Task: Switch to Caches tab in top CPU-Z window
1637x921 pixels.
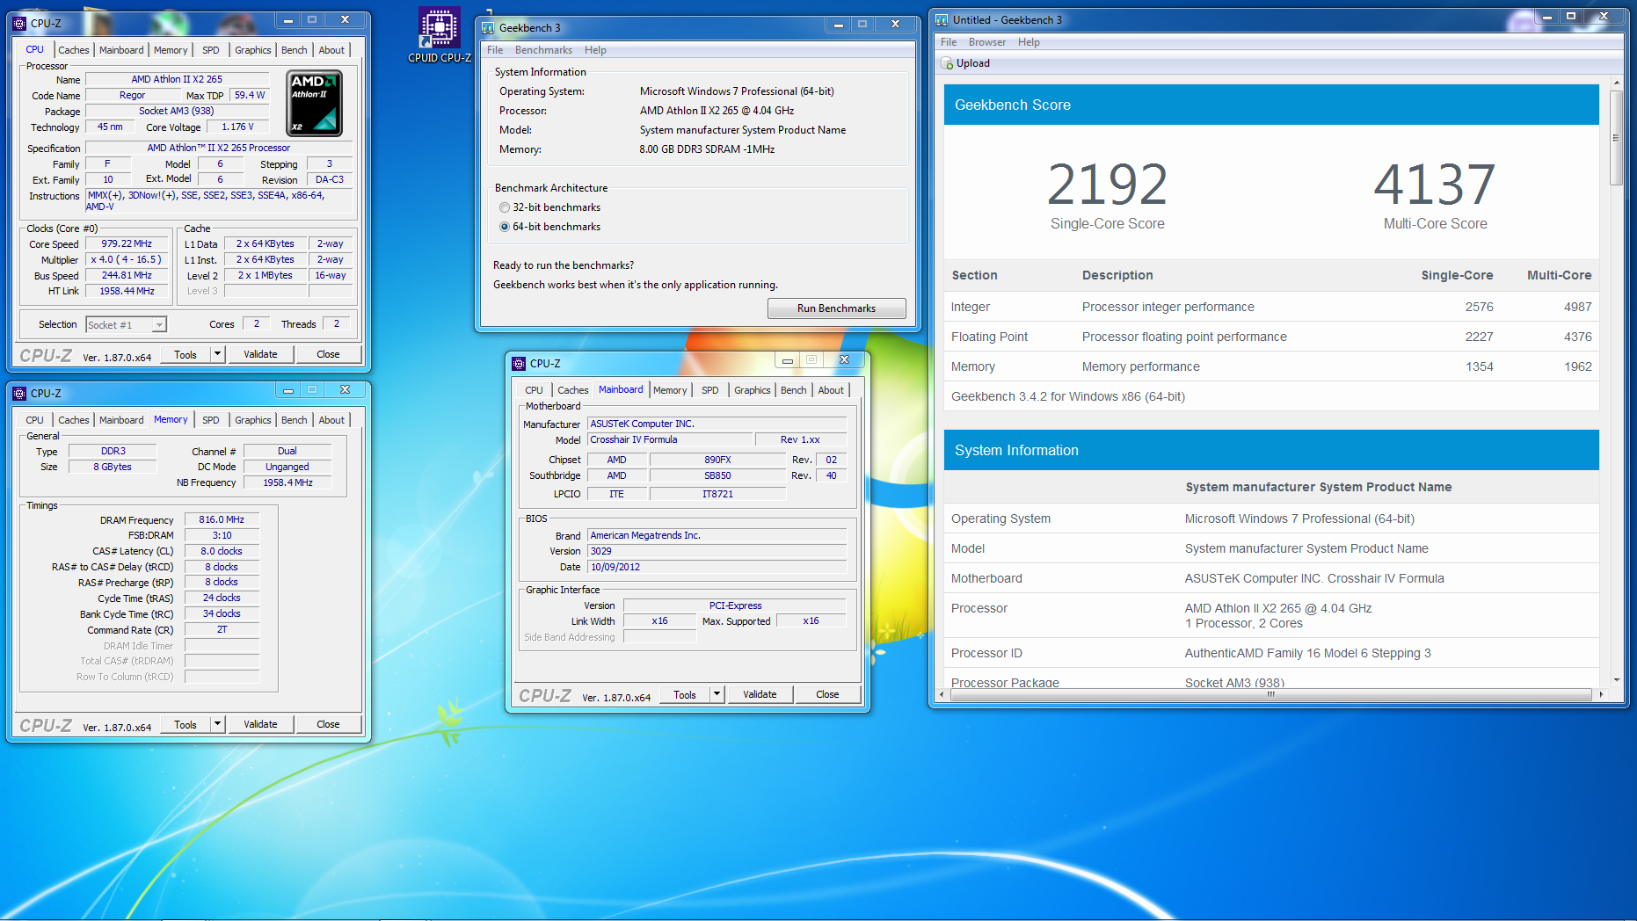Action: coord(74,50)
